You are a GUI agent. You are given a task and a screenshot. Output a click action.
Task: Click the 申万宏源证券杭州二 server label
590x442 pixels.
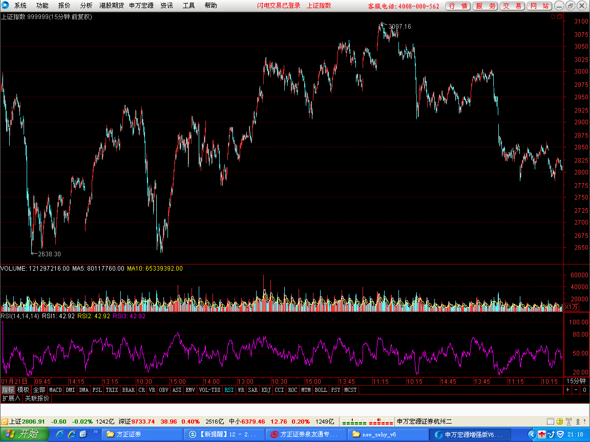click(x=425, y=422)
